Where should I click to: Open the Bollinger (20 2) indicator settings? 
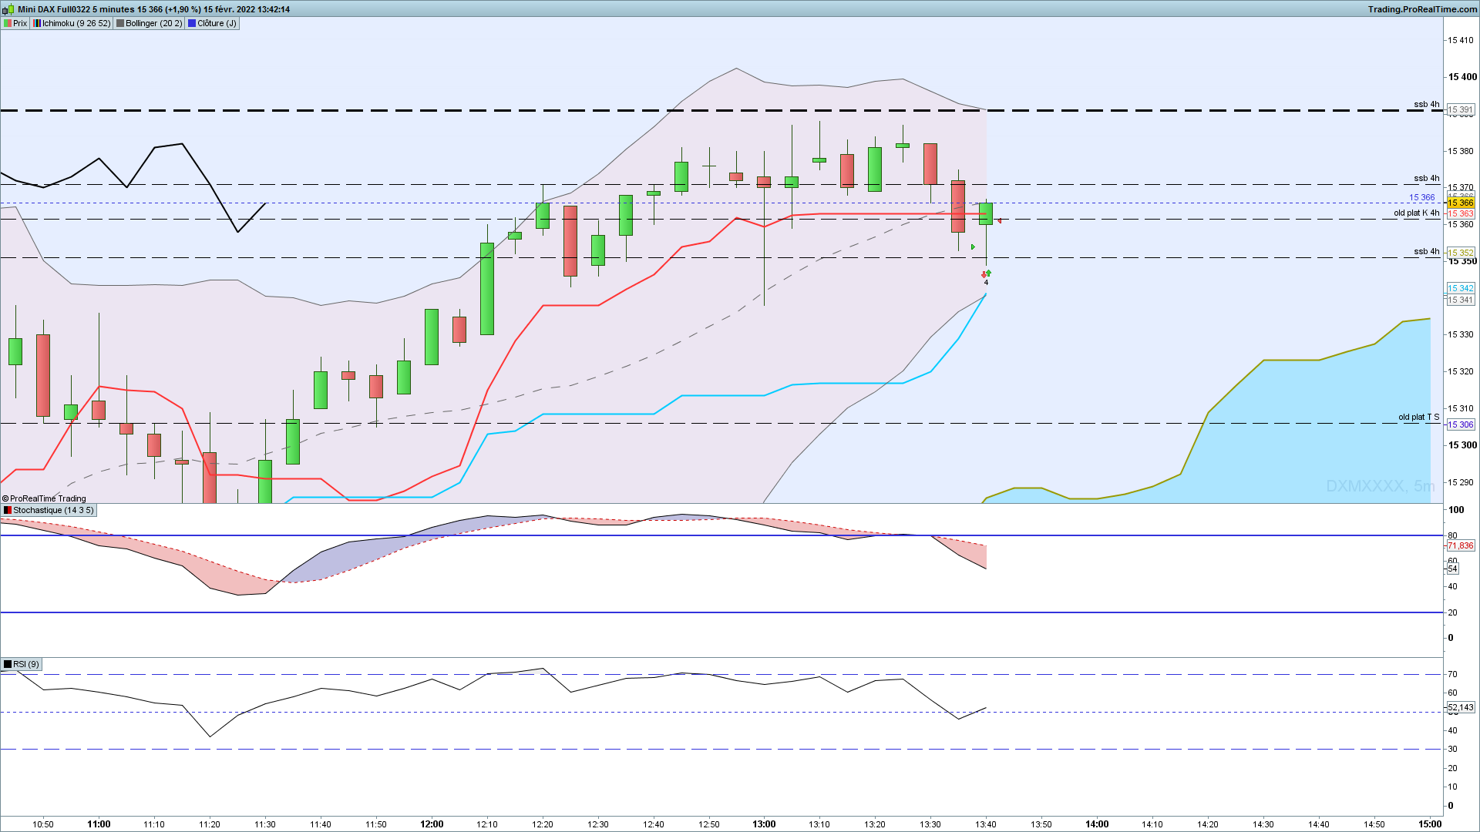(153, 23)
